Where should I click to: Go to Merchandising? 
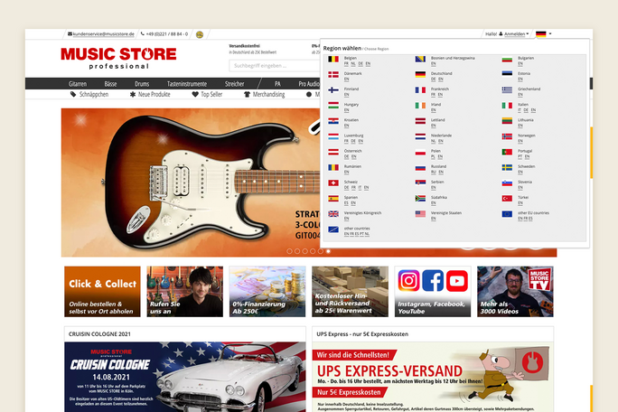(x=264, y=94)
